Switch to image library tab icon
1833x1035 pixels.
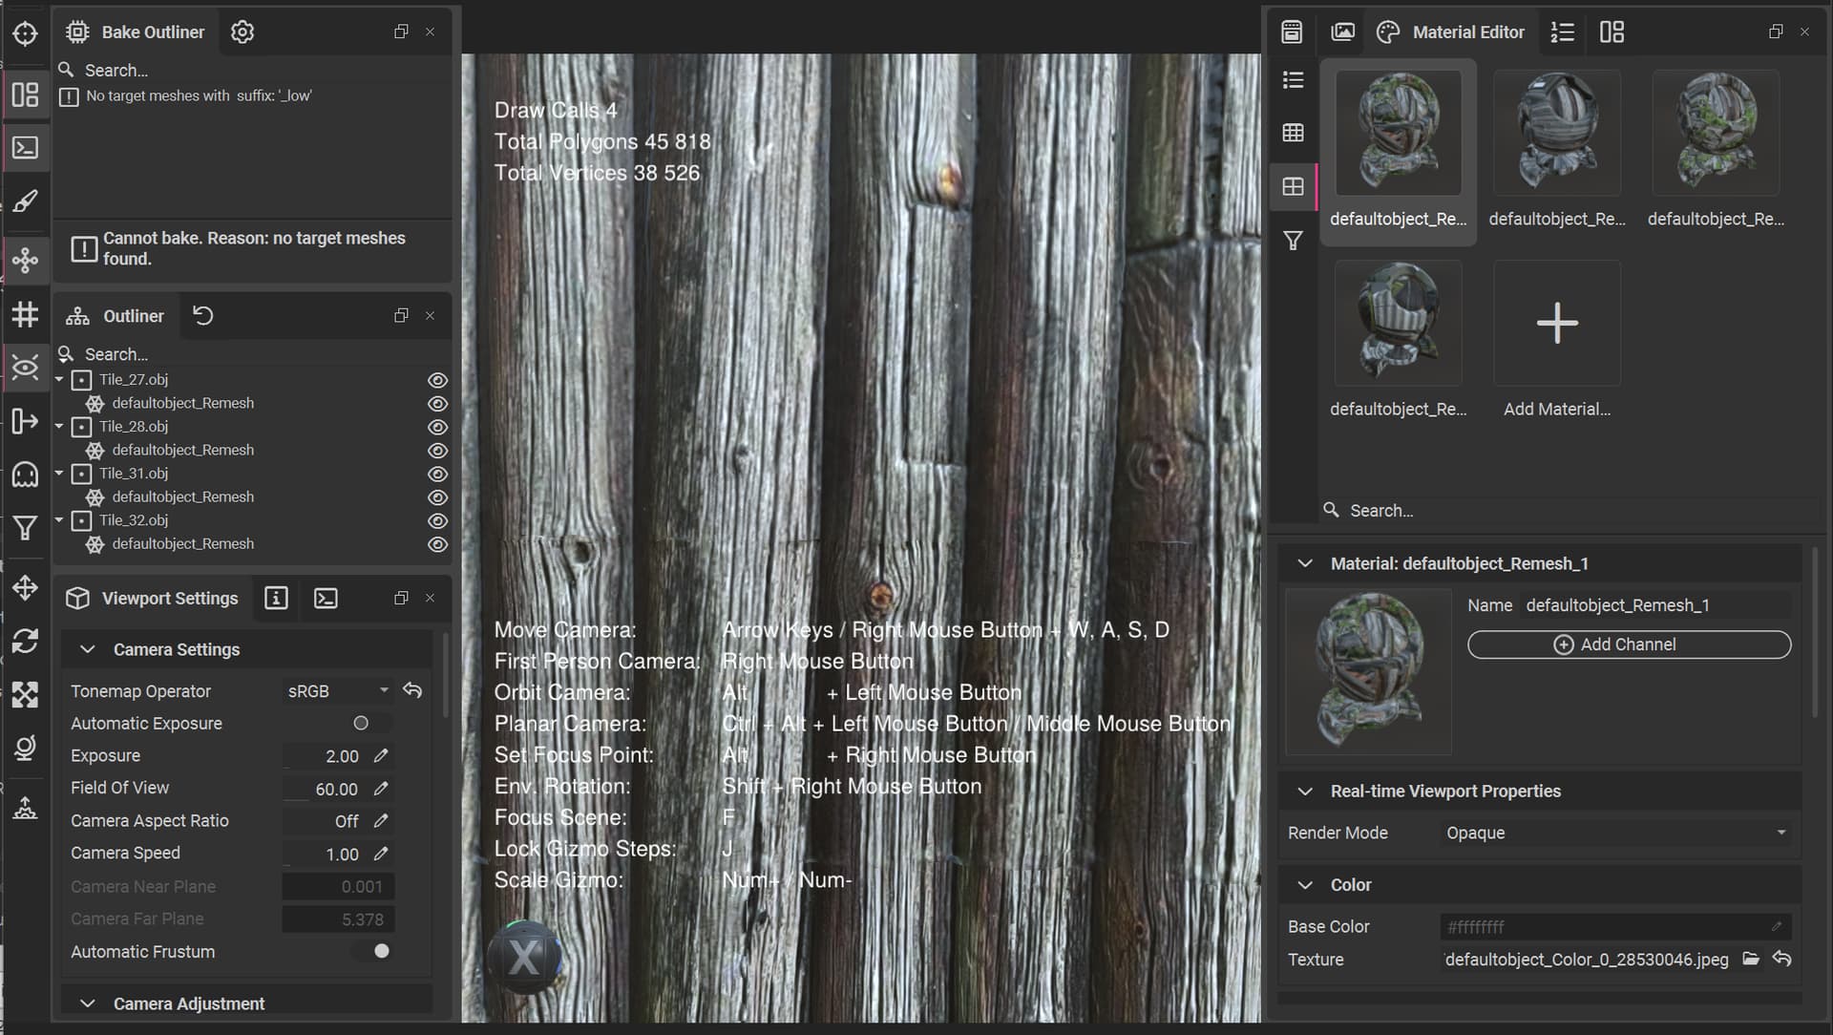pos(1342,32)
